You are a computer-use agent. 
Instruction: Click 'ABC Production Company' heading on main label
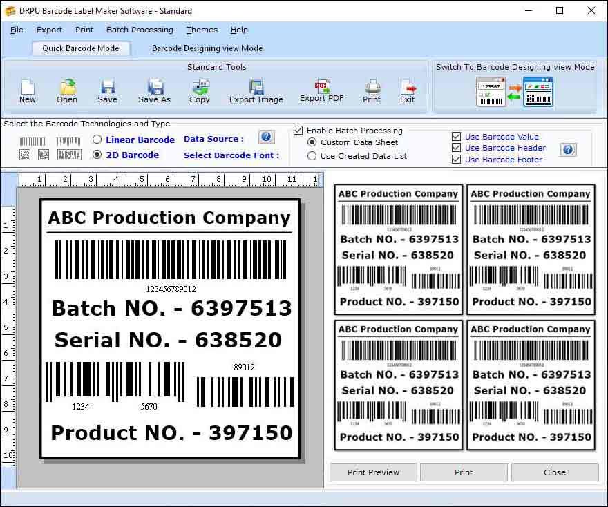click(x=169, y=218)
